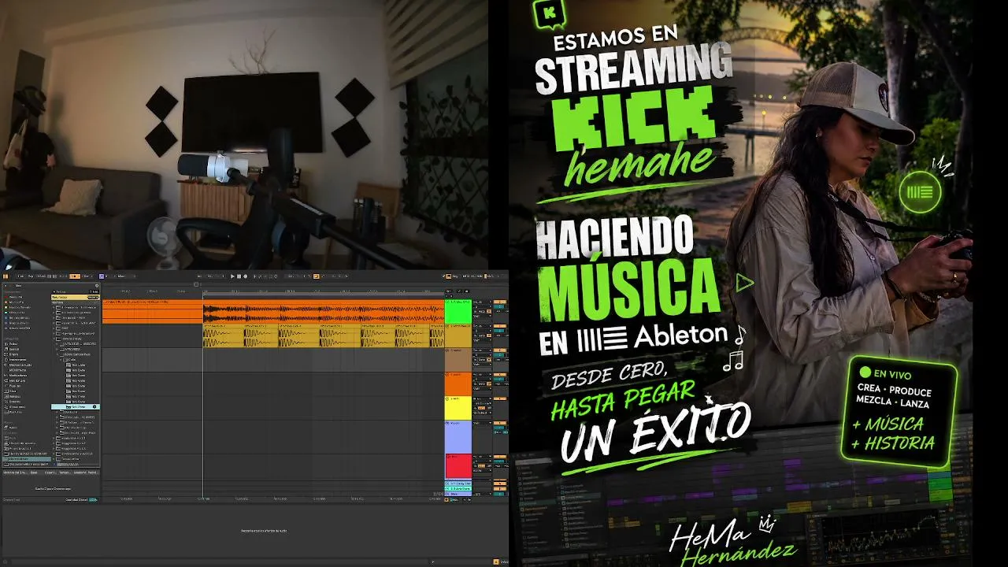1008x567 pixels.
Task: Select the Main track header
Action: click(x=458, y=494)
